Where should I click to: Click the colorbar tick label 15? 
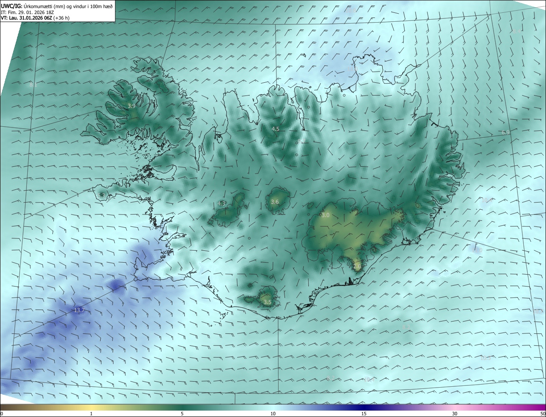click(364, 414)
